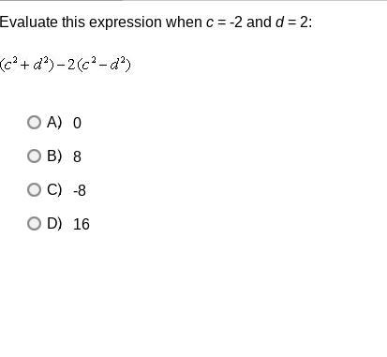Click the second term 2(c² − d²)
This screenshot has height=357, width=387.
99,65
